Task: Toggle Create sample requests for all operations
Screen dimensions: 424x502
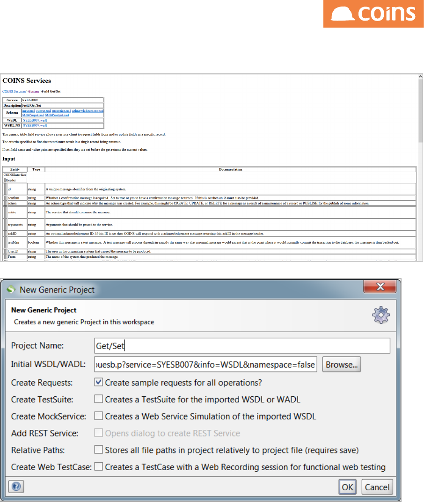Action: 99,382
